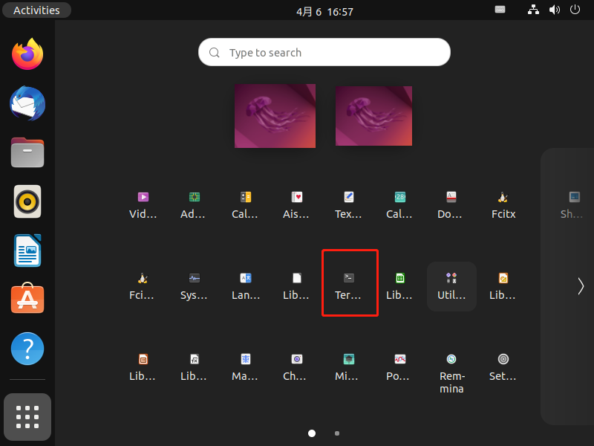Open the Lan... language support app
This screenshot has width=594, height=446.
tap(246, 278)
